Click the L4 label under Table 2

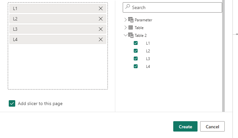(x=148, y=67)
